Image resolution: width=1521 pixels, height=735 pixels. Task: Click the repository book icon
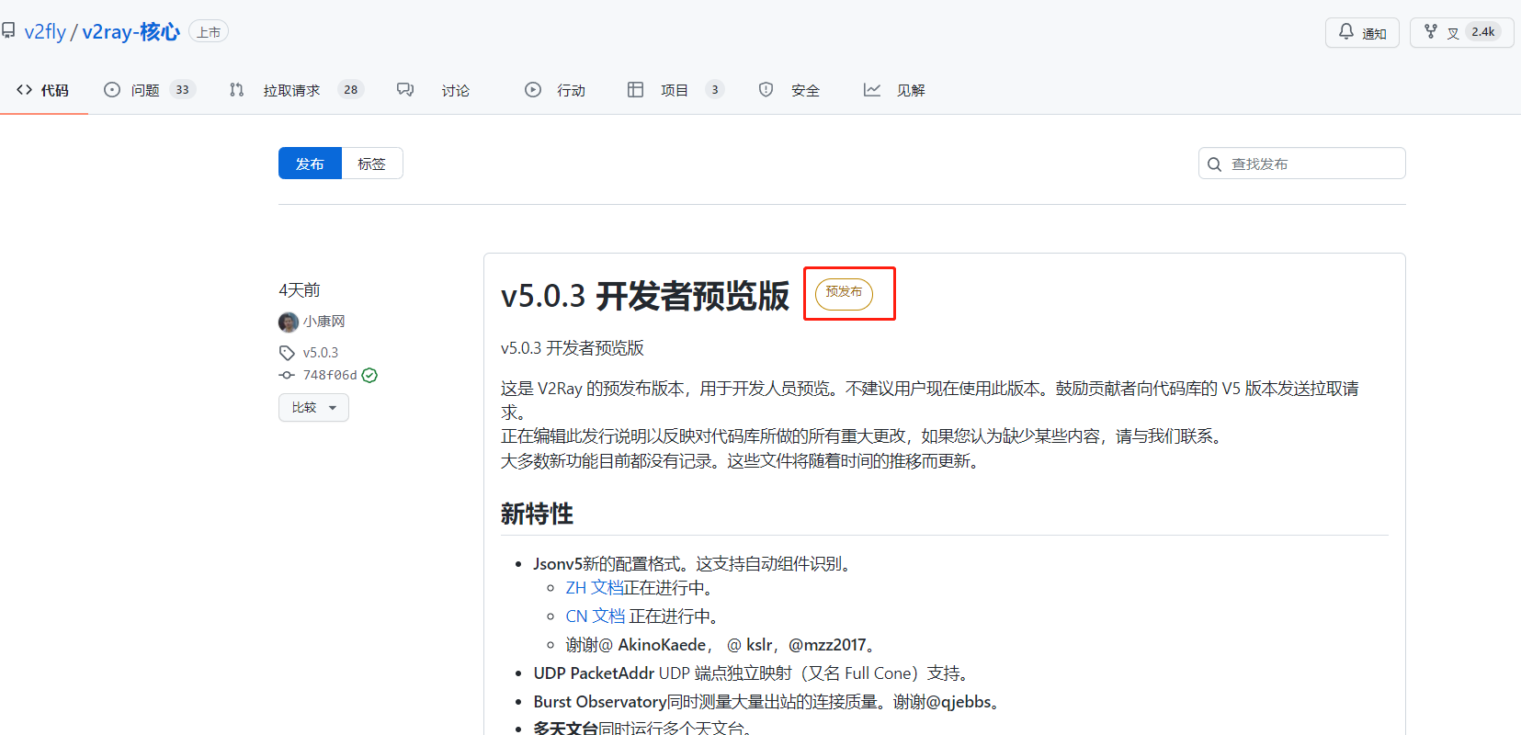point(8,31)
